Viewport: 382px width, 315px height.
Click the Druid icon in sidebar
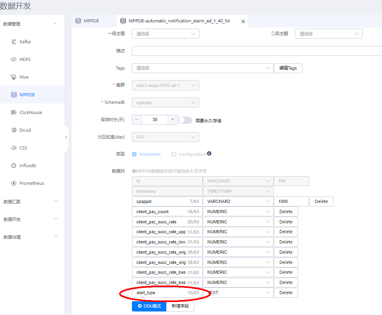pyautogui.click(x=14, y=130)
